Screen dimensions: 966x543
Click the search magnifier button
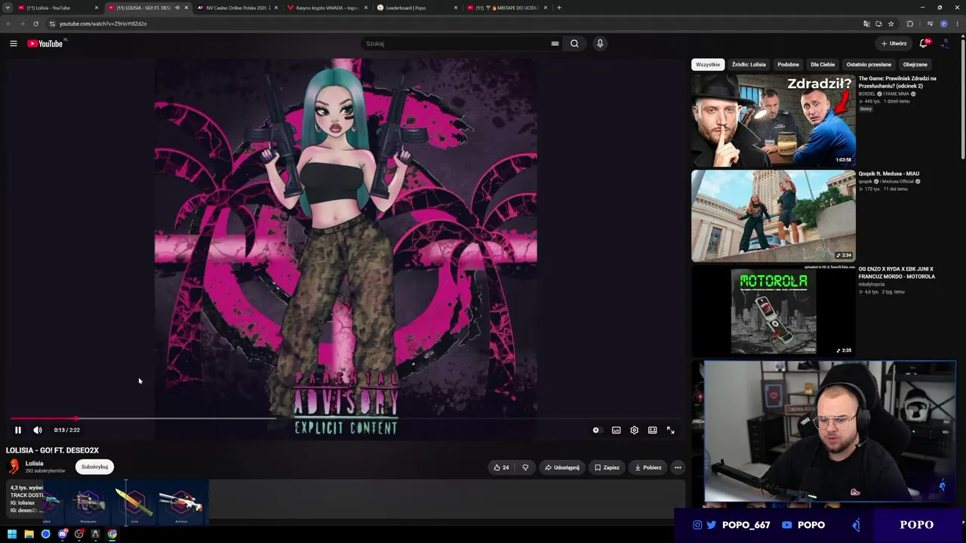coord(574,44)
